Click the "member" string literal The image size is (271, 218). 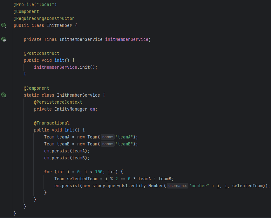coord(199,186)
